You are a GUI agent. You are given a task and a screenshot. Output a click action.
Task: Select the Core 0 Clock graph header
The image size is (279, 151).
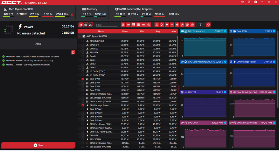click(253, 92)
